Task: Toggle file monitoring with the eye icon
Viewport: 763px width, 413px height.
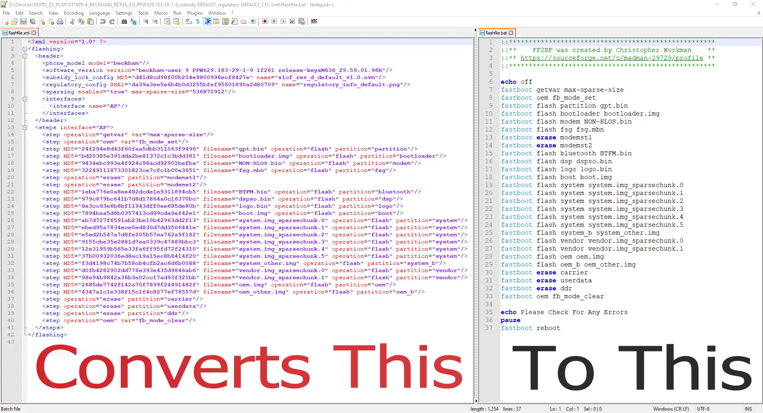Action: 253,21
